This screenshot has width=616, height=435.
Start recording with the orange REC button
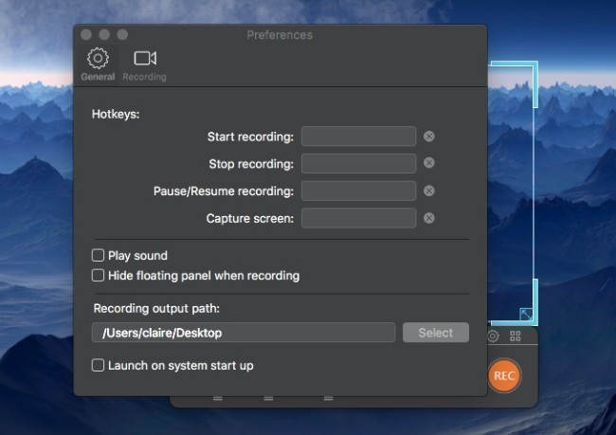[x=504, y=375]
